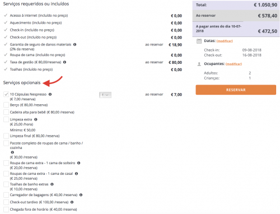Enable the Berço checkbox
280x214 pixels.
pos(6,105)
